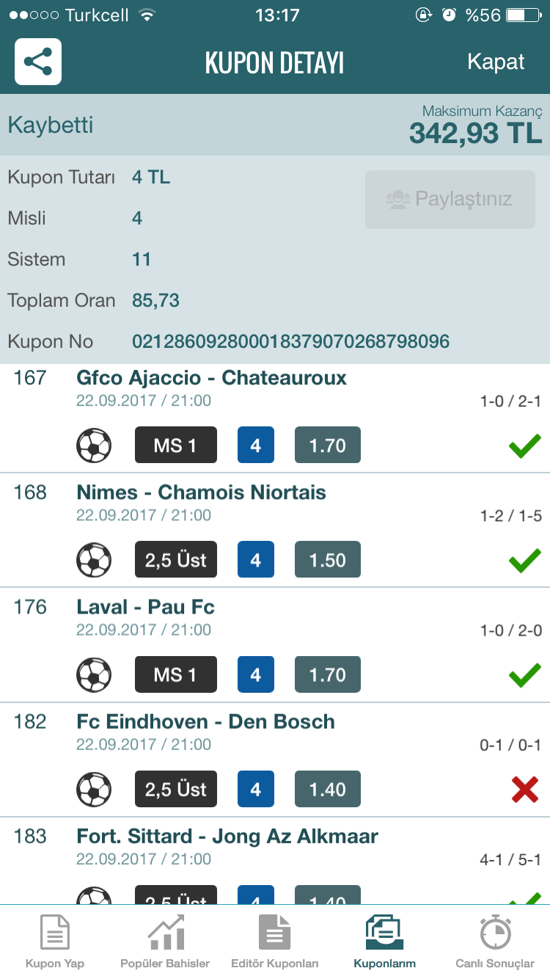Tap green checkmark on Laval row
The image size is (550, 979).
(x=525, y=674)
